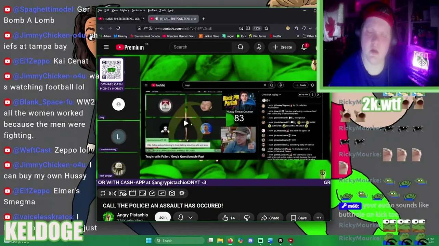Image resolution: width=439 pixels, height=246 pixels.
Task: Save the video with Save button
Action: (x=299, y=218)
